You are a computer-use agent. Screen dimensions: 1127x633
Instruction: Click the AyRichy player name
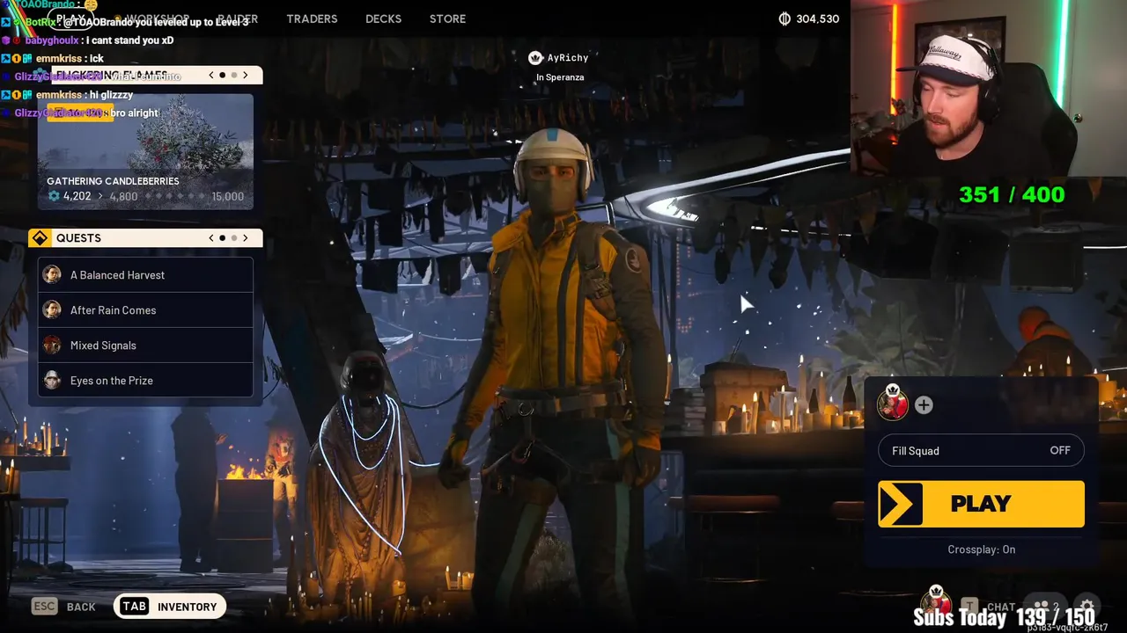coord(568,58)
